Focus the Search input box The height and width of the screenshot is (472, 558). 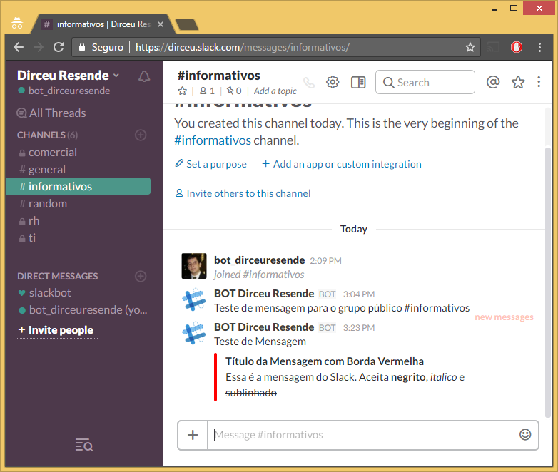tap(425, 82)
